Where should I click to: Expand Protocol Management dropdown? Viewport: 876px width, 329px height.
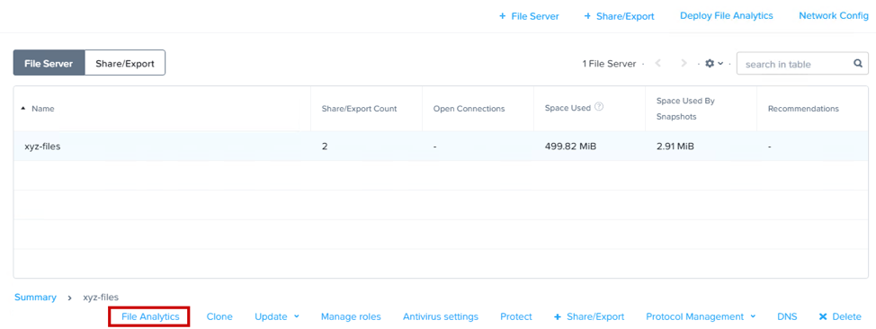pos(702,316)
